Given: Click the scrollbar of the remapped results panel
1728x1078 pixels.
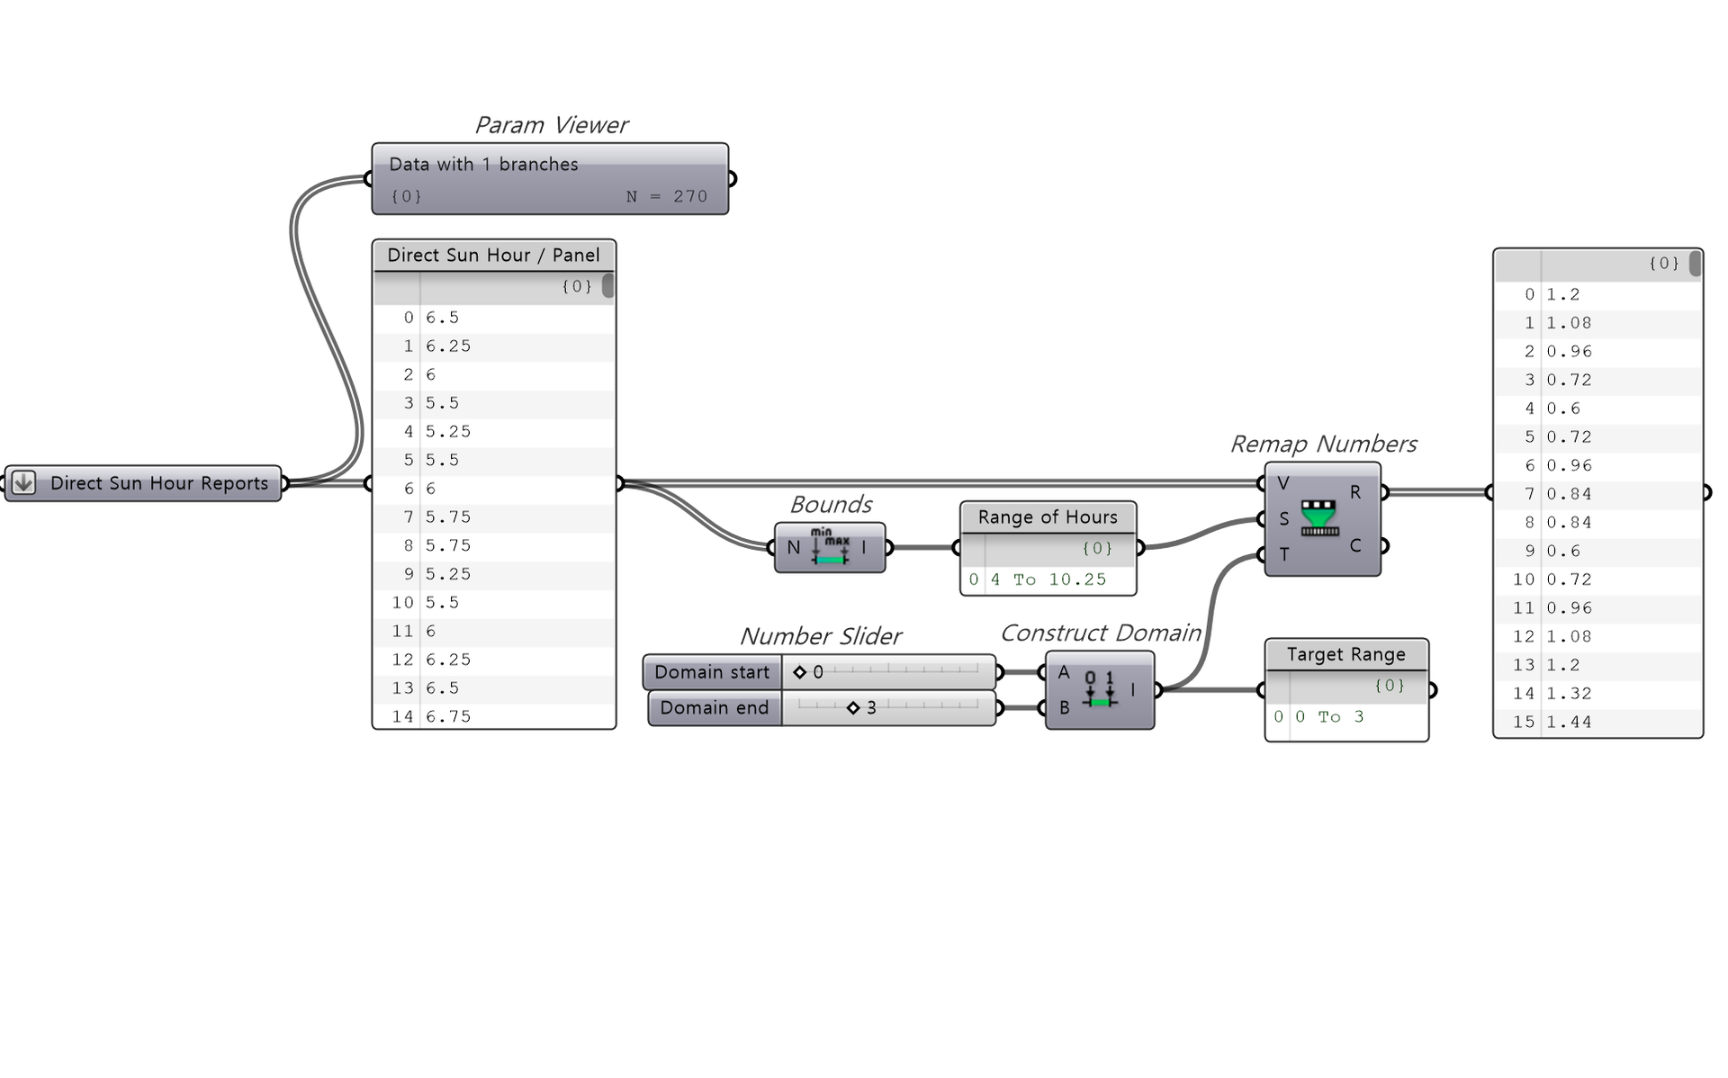Looking at the screenshot, I should (x=1695, y=264).
